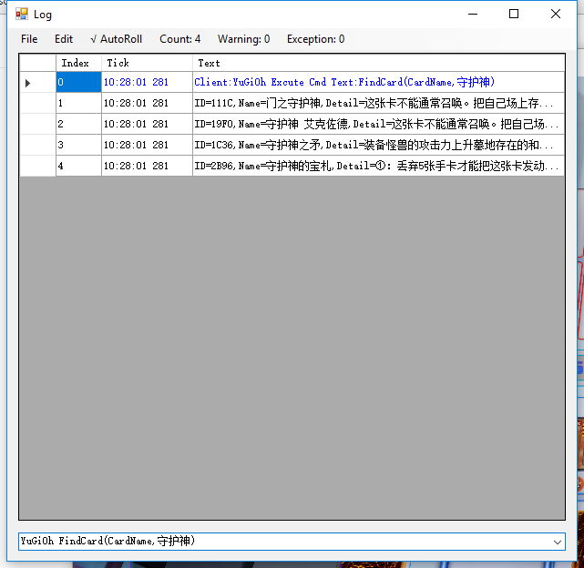Open the File menu

29,39
